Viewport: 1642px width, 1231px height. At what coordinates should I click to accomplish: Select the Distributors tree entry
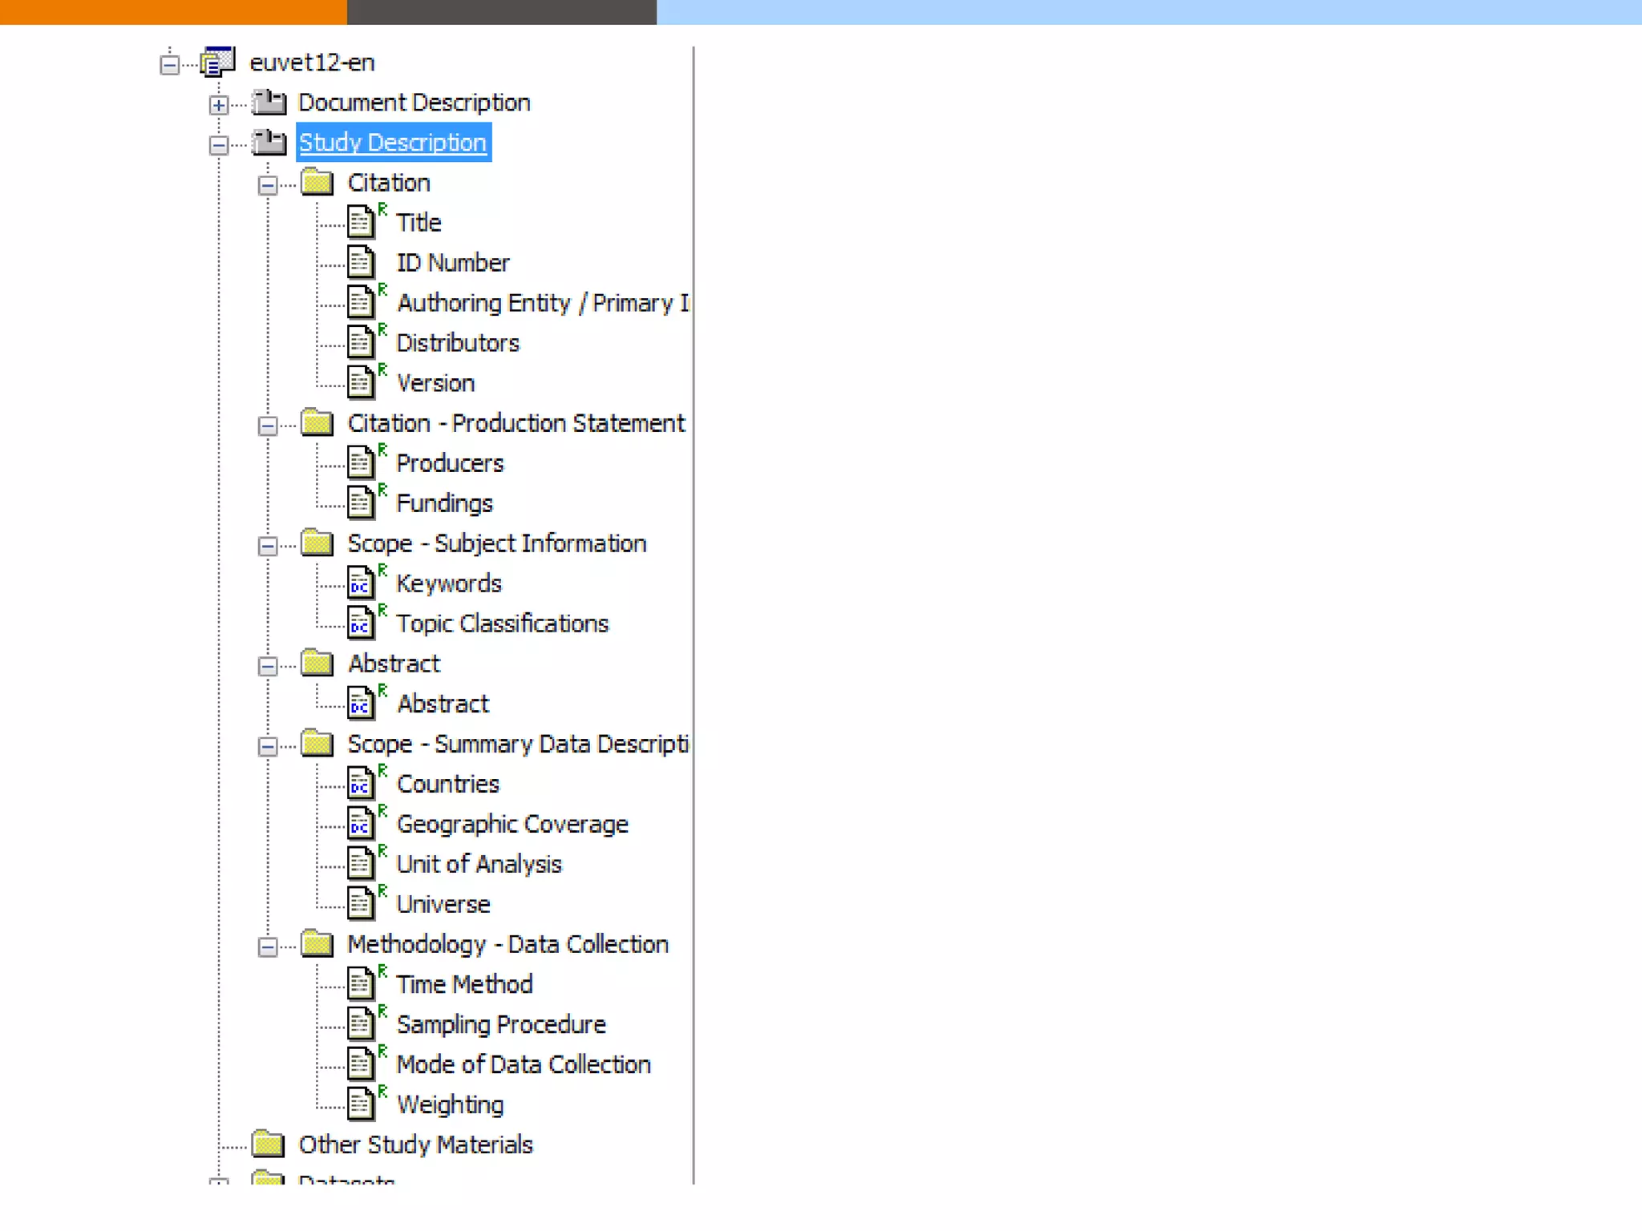pyautogui.click(x=457, y=343)
